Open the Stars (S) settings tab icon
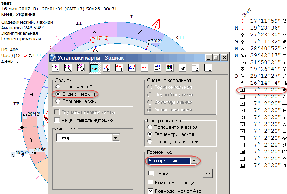This screenshot has height=194, width=287. point(145,68)
